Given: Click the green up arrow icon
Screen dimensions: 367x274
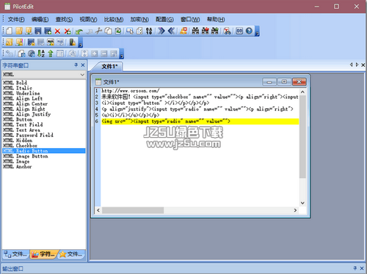Looking at the screenshot, I should click(51, 53).
